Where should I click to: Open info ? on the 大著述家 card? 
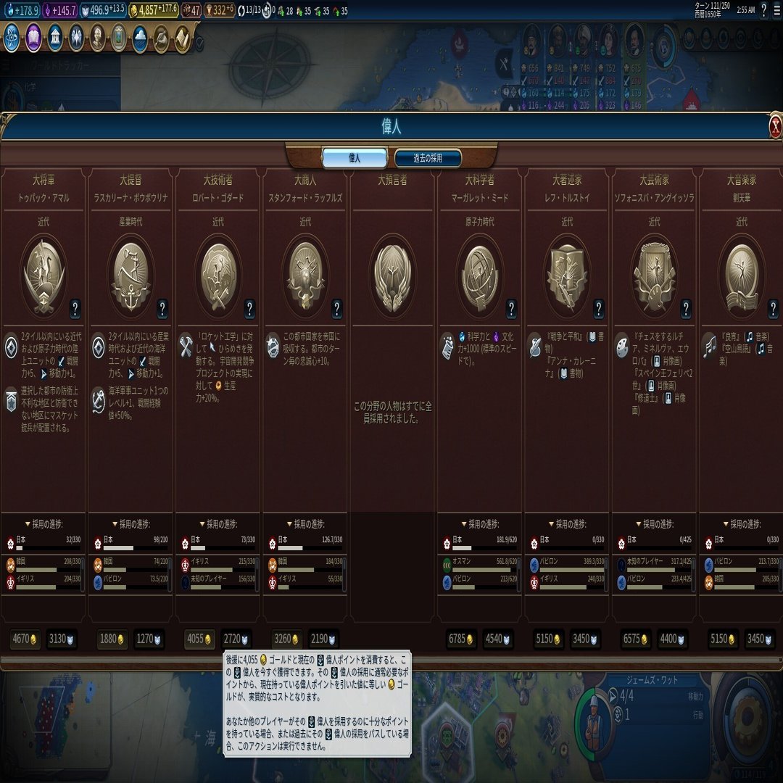click(599, 309)
